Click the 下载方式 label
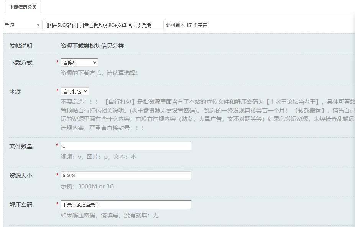 (21, 63)
